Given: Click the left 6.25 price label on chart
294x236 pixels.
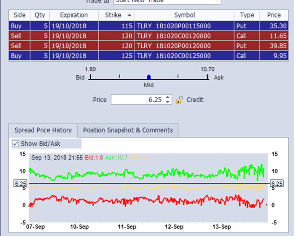Looking at the screenshot, I should click(x=20, y=184).
